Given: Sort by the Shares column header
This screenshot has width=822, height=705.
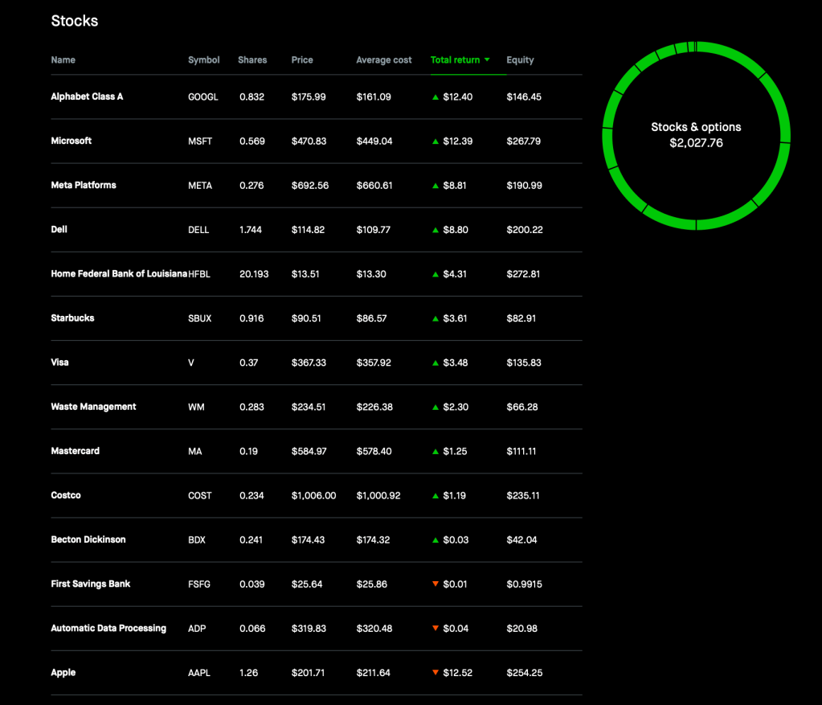Looking at the screenshot, I should [252, 60].
